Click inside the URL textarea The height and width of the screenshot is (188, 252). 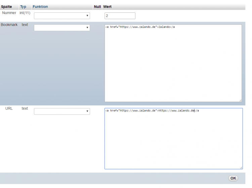(x=174, y=139)
